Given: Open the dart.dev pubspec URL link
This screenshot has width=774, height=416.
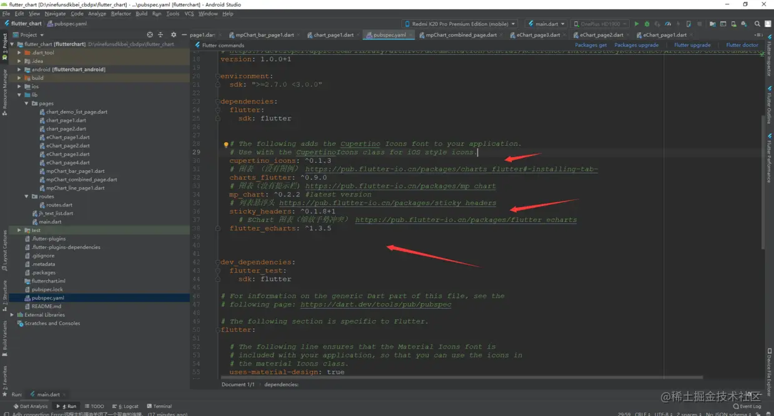Looking at the screenshot, I should tap(375, 304).
